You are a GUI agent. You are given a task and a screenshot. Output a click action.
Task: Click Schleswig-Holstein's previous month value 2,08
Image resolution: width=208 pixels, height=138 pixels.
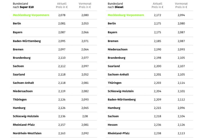pyautogui.click(x=85, y=116)
